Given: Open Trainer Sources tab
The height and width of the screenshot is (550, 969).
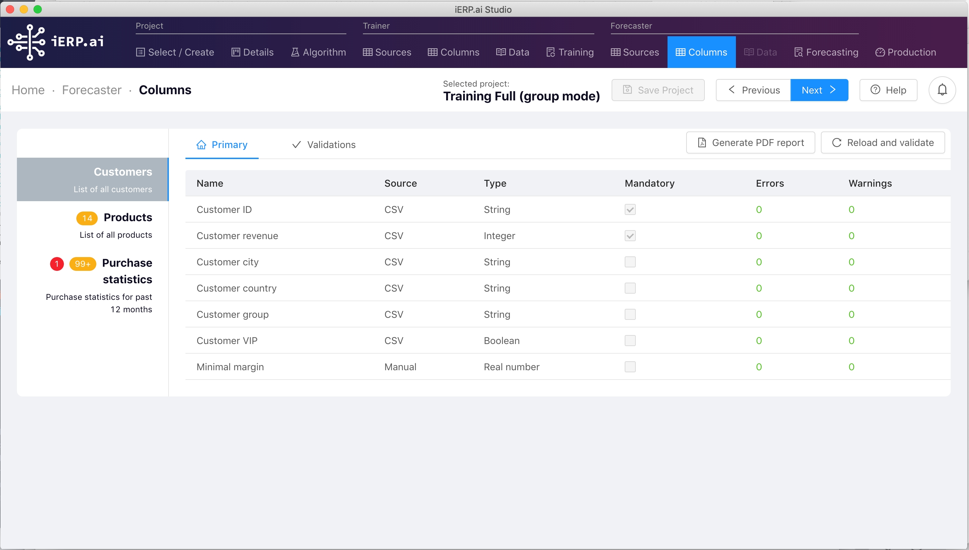Looking at the screenshot, I should 387,52.
